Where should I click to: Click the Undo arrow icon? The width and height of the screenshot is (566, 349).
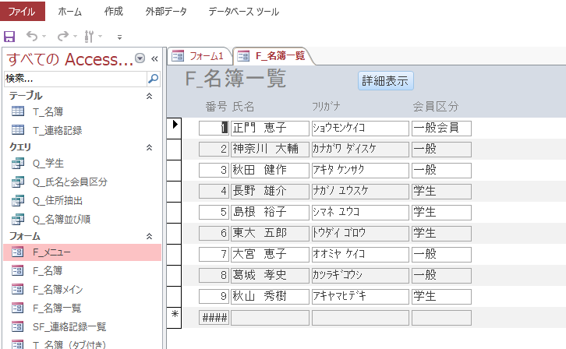pos(32,36)
